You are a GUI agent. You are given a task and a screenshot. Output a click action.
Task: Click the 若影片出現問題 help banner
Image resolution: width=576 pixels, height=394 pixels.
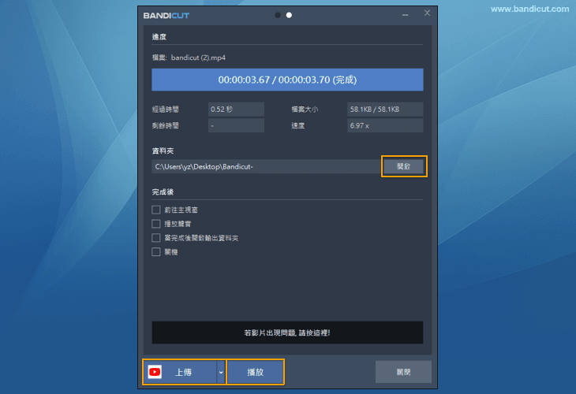click(287, 333)
